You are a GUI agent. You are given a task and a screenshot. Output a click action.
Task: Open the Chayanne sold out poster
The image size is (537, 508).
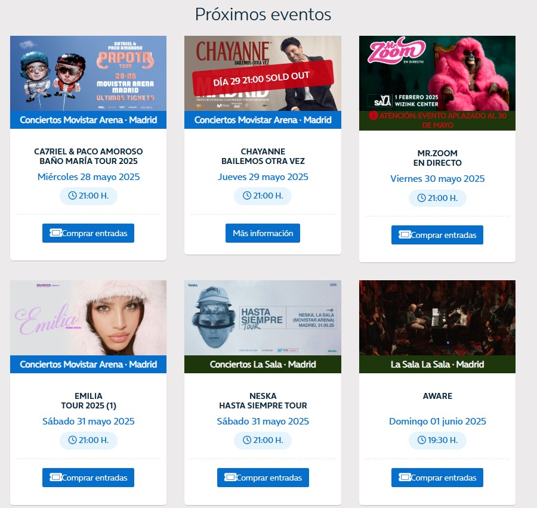click(263, 73)
